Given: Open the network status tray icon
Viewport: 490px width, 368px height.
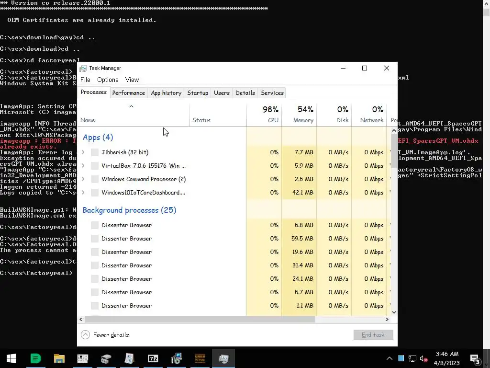Looking at the screenshot, I should point(412,358).
